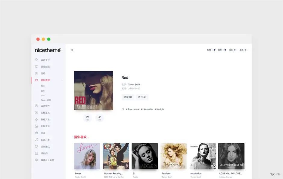Click release date 2012-10-22
283x179 pixels.
134,88
